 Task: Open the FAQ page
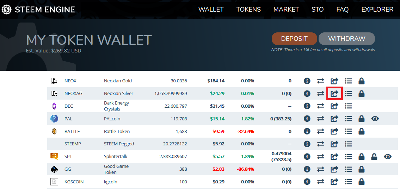coord(342,10)
